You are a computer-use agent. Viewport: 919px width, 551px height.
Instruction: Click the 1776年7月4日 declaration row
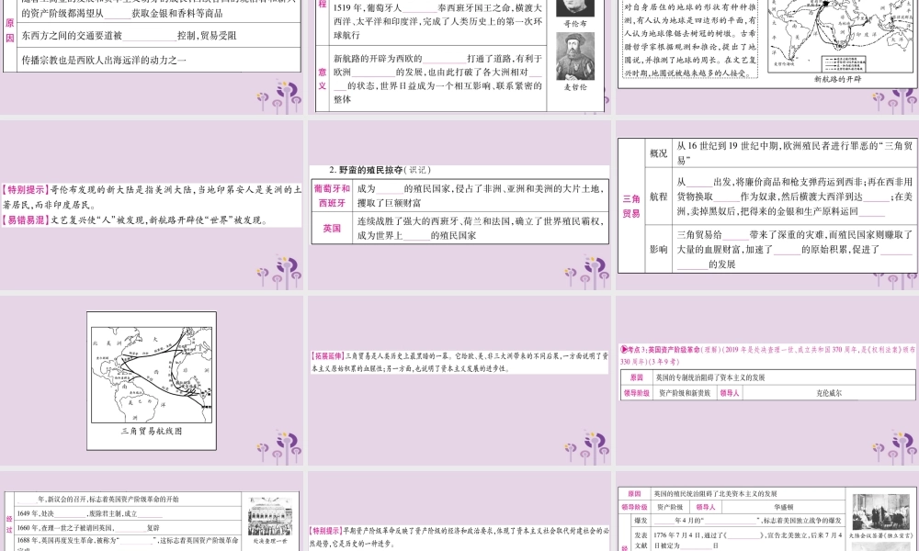point(747,540)
